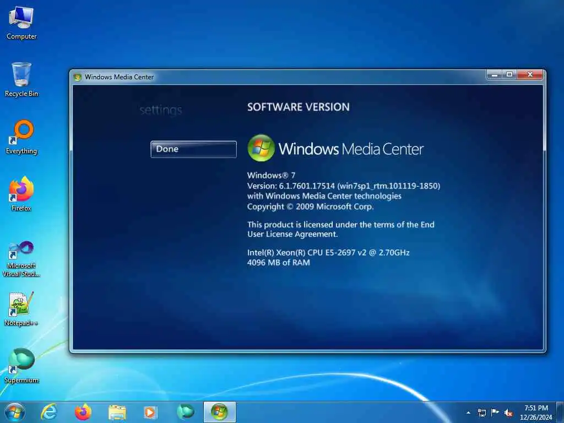Minimize the Windows Media Center window
The image size is (564, 423).
494,74
